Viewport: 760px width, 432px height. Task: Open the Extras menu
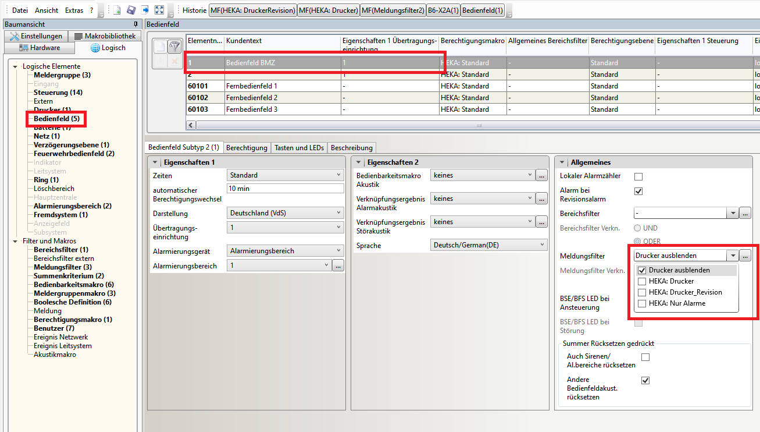click(74, 10)
